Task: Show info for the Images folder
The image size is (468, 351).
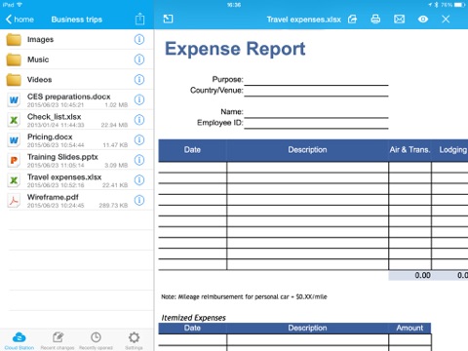Action: point(139,39)
